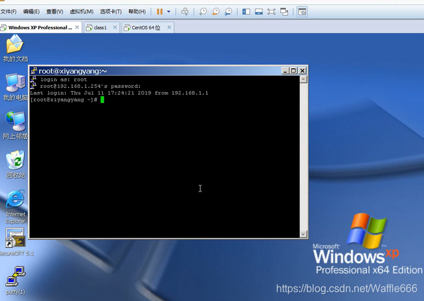Open the 帮助(H) menu
424x301 pixels.
coord(137,12)
